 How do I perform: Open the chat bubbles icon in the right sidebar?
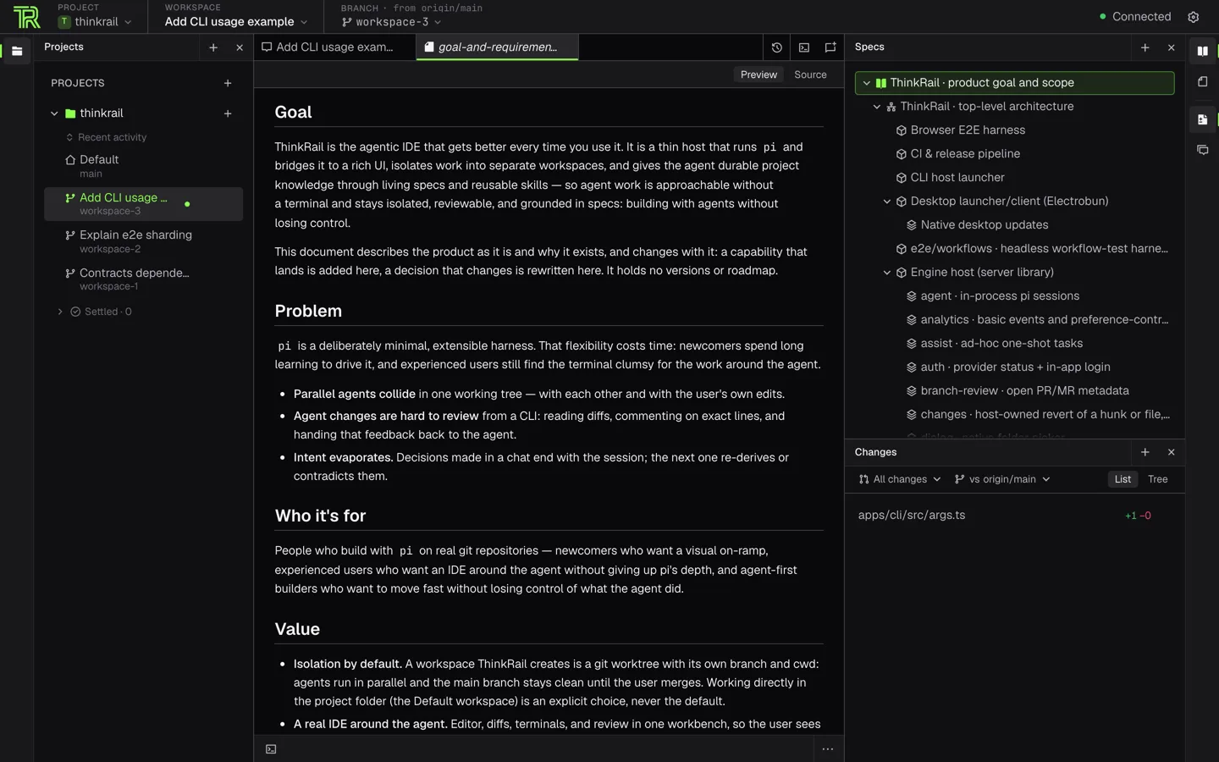[1202, 150]
